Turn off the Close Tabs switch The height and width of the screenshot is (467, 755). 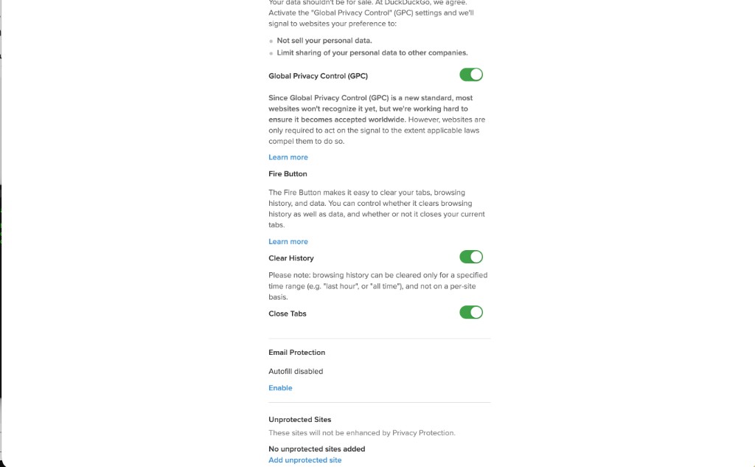click(x=471, y=312)
